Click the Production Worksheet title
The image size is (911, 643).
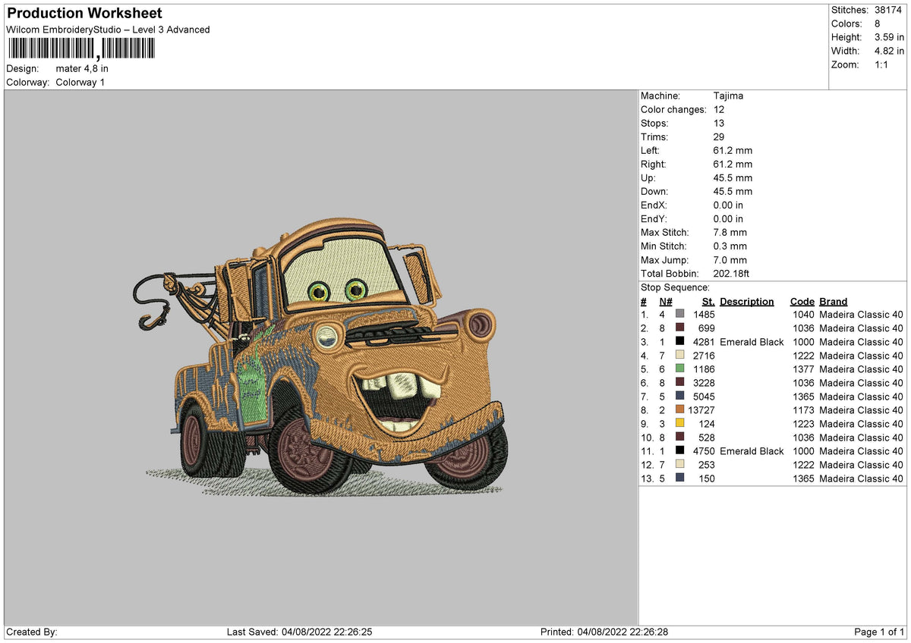coord(84,14)
